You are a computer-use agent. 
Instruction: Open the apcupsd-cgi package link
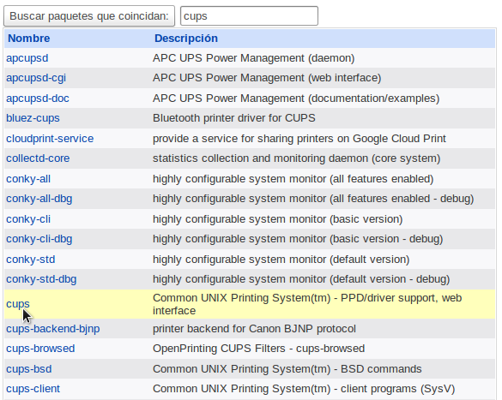tap(36, 78)
